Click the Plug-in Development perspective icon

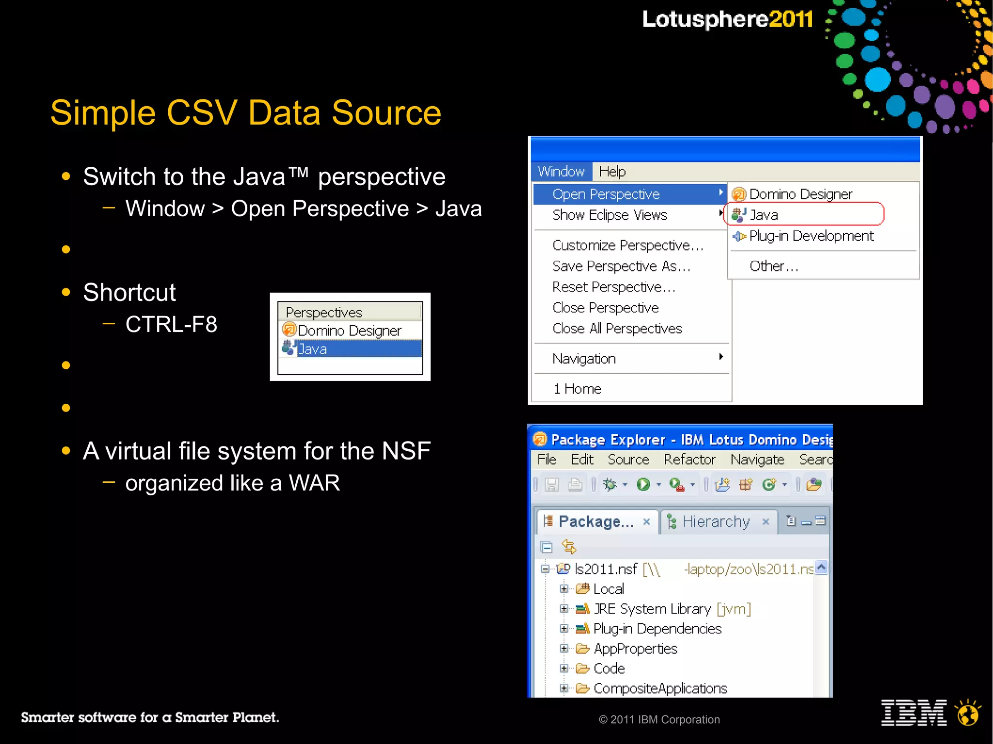738,236
